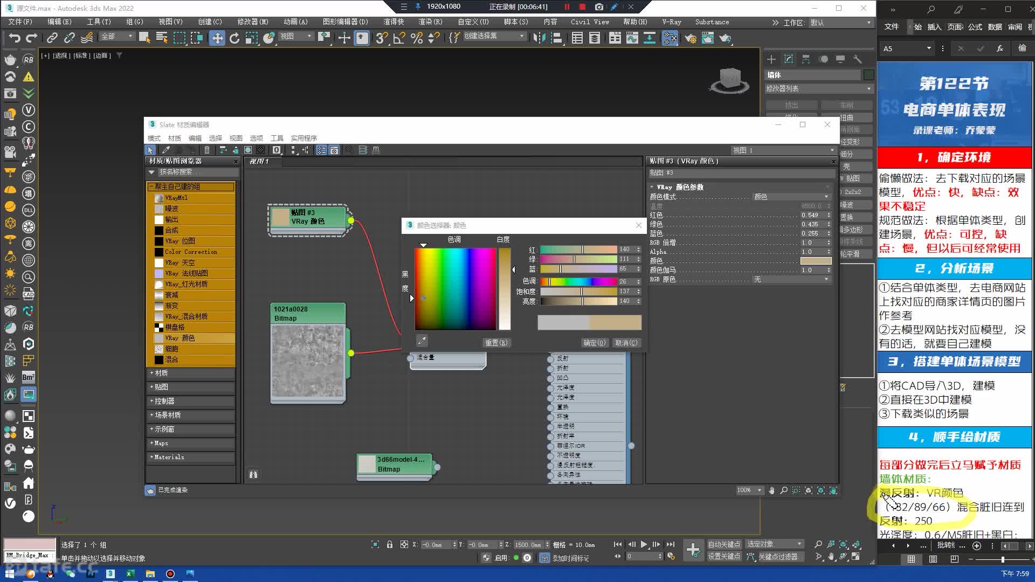Open the Select by Name list icon

coord(162,38)
